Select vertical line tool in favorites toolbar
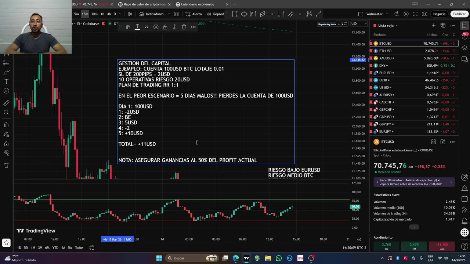This screenshot has height=264, width=470. click(x=300, y=14)
